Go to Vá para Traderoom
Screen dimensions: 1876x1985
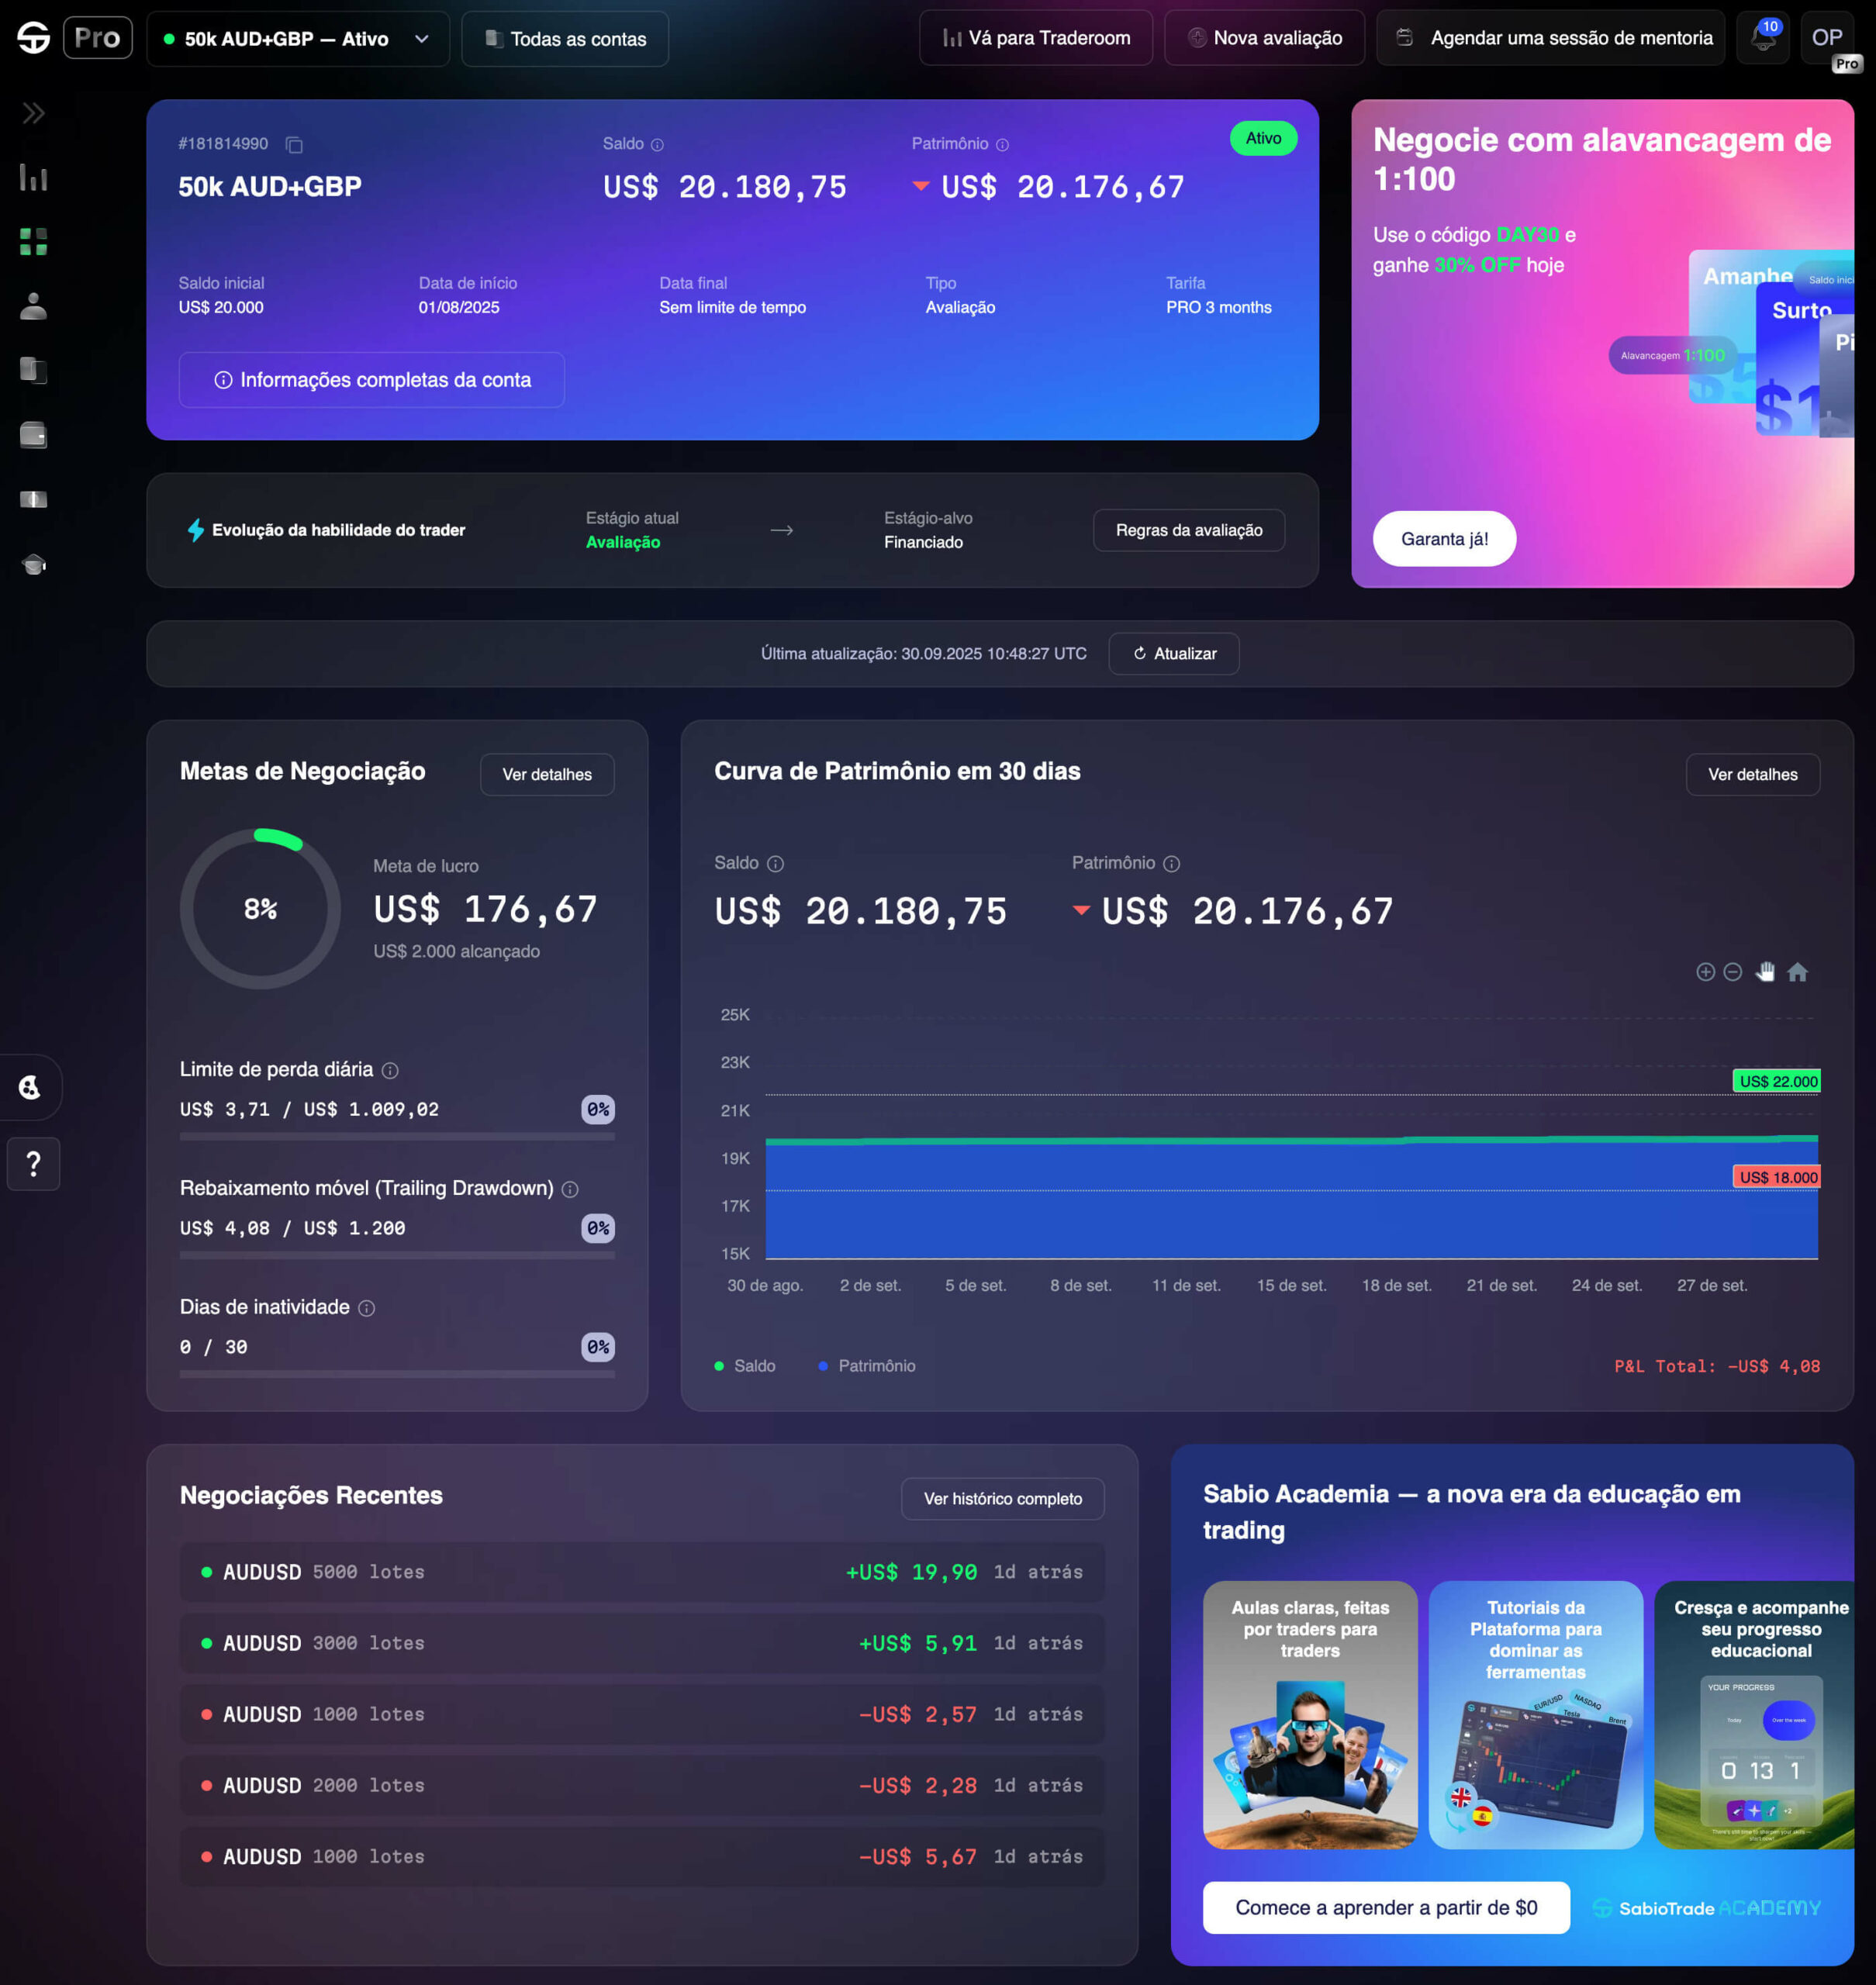pyautogui.click(x=1035, y=38)
